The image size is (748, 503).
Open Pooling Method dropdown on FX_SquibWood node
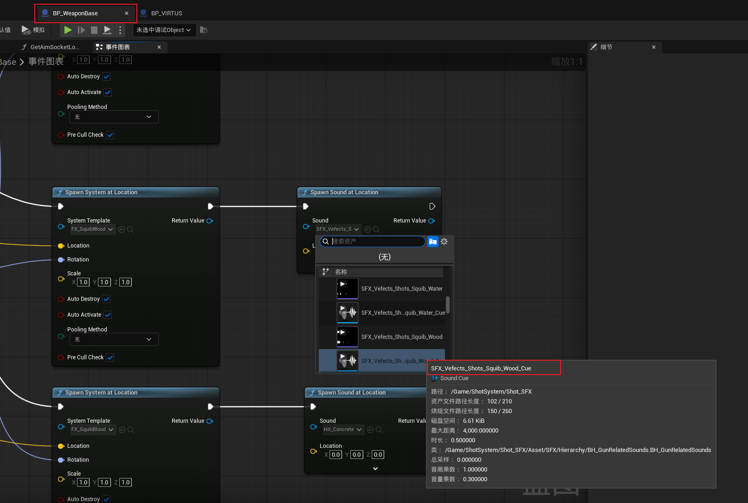[x=114, y=339]
